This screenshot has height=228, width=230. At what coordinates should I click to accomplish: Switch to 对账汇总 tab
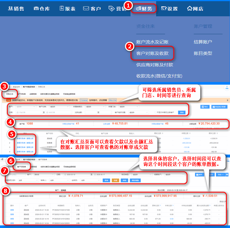tap(10, 94)
